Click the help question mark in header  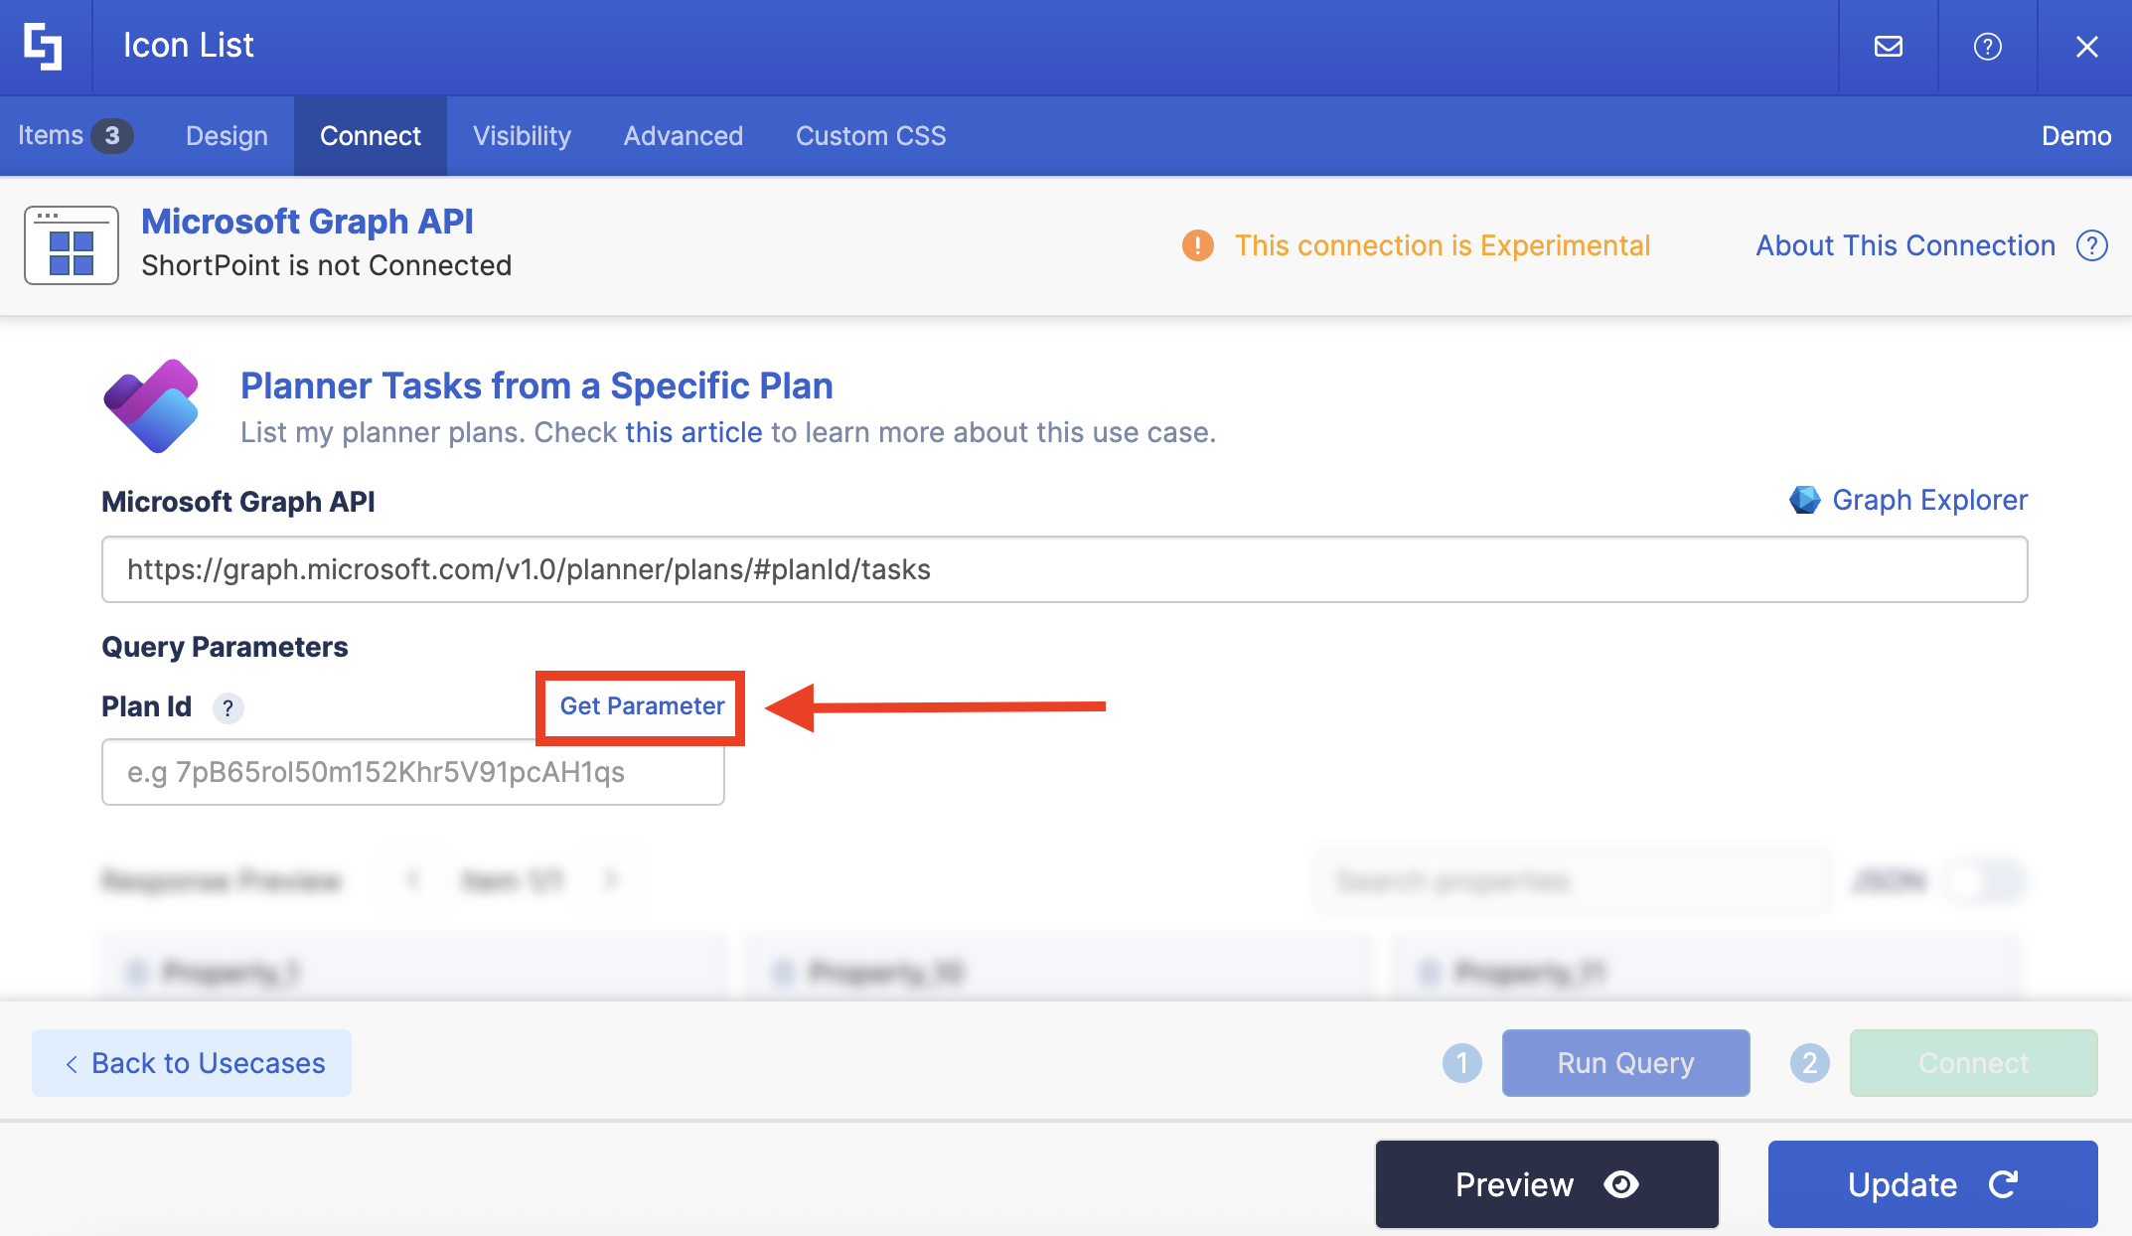pos(1987,46)
